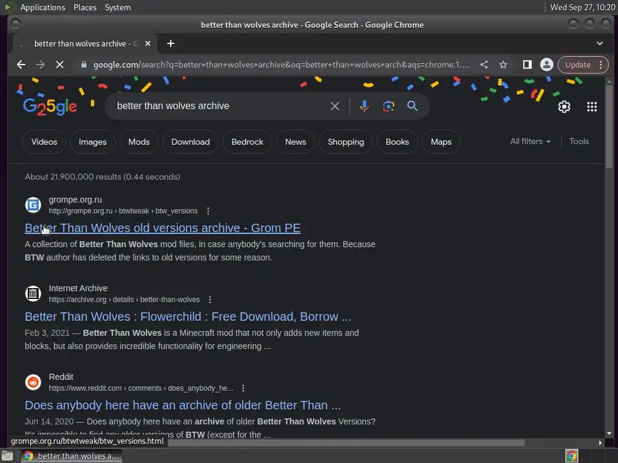Screen dimensions: 618x463
Task: Click the Internet Archive favicon
Action: coord(33,294)
